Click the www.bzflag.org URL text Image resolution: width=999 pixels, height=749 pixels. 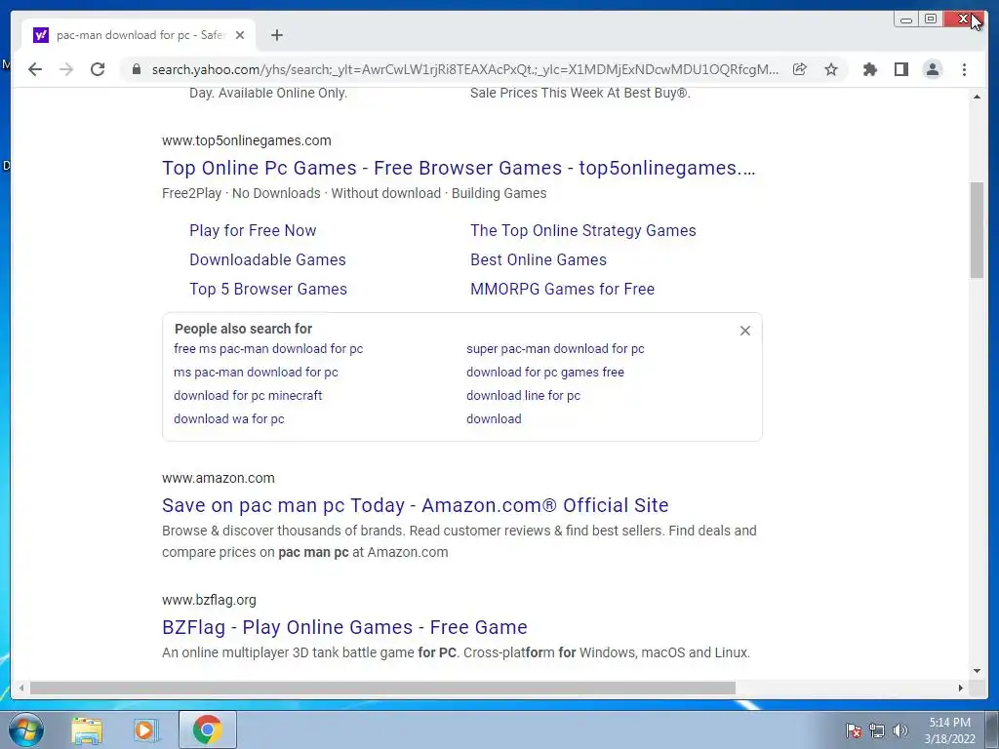coord(209,600)
